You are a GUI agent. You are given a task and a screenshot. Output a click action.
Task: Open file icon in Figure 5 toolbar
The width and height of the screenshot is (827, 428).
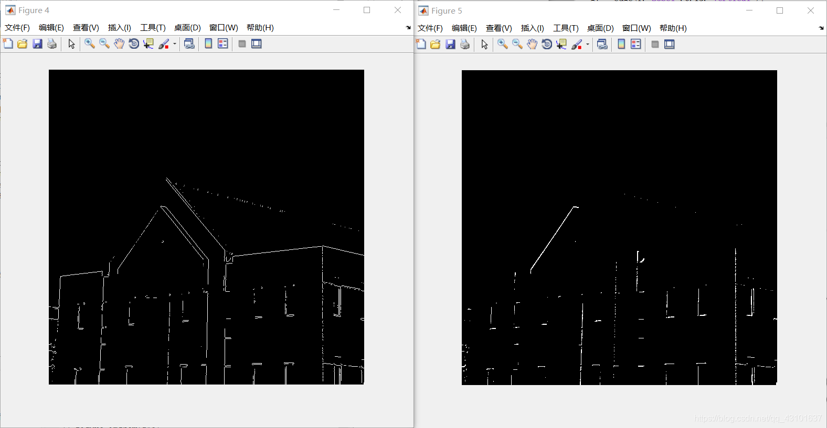435,44
